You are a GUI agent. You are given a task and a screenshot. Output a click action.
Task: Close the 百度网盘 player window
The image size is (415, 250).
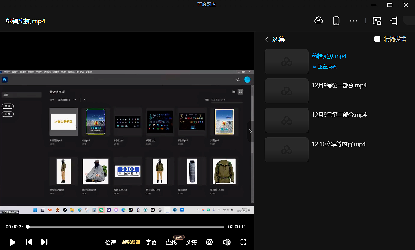tap(406, 5)
